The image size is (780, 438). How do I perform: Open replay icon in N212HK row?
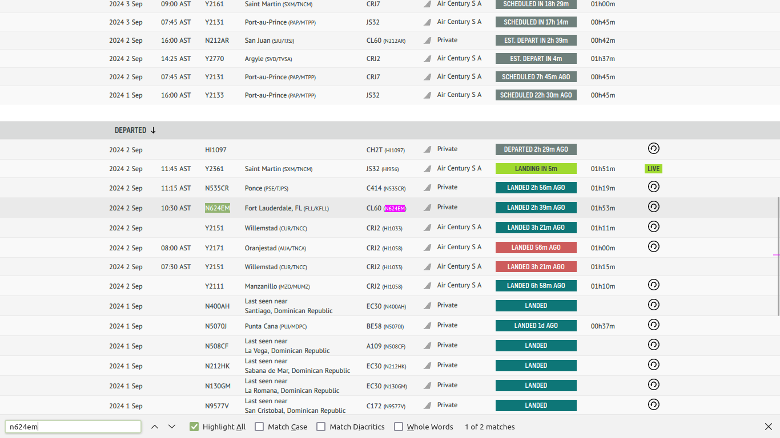pyautogui.click(x=654, y=364)
